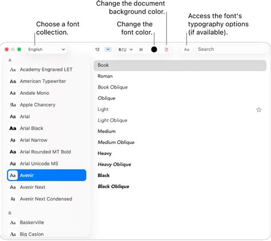Screen dimensions: 271x241
Task: Click the Aa preview icon beside Baskerville
Action: tap(13, 223)
